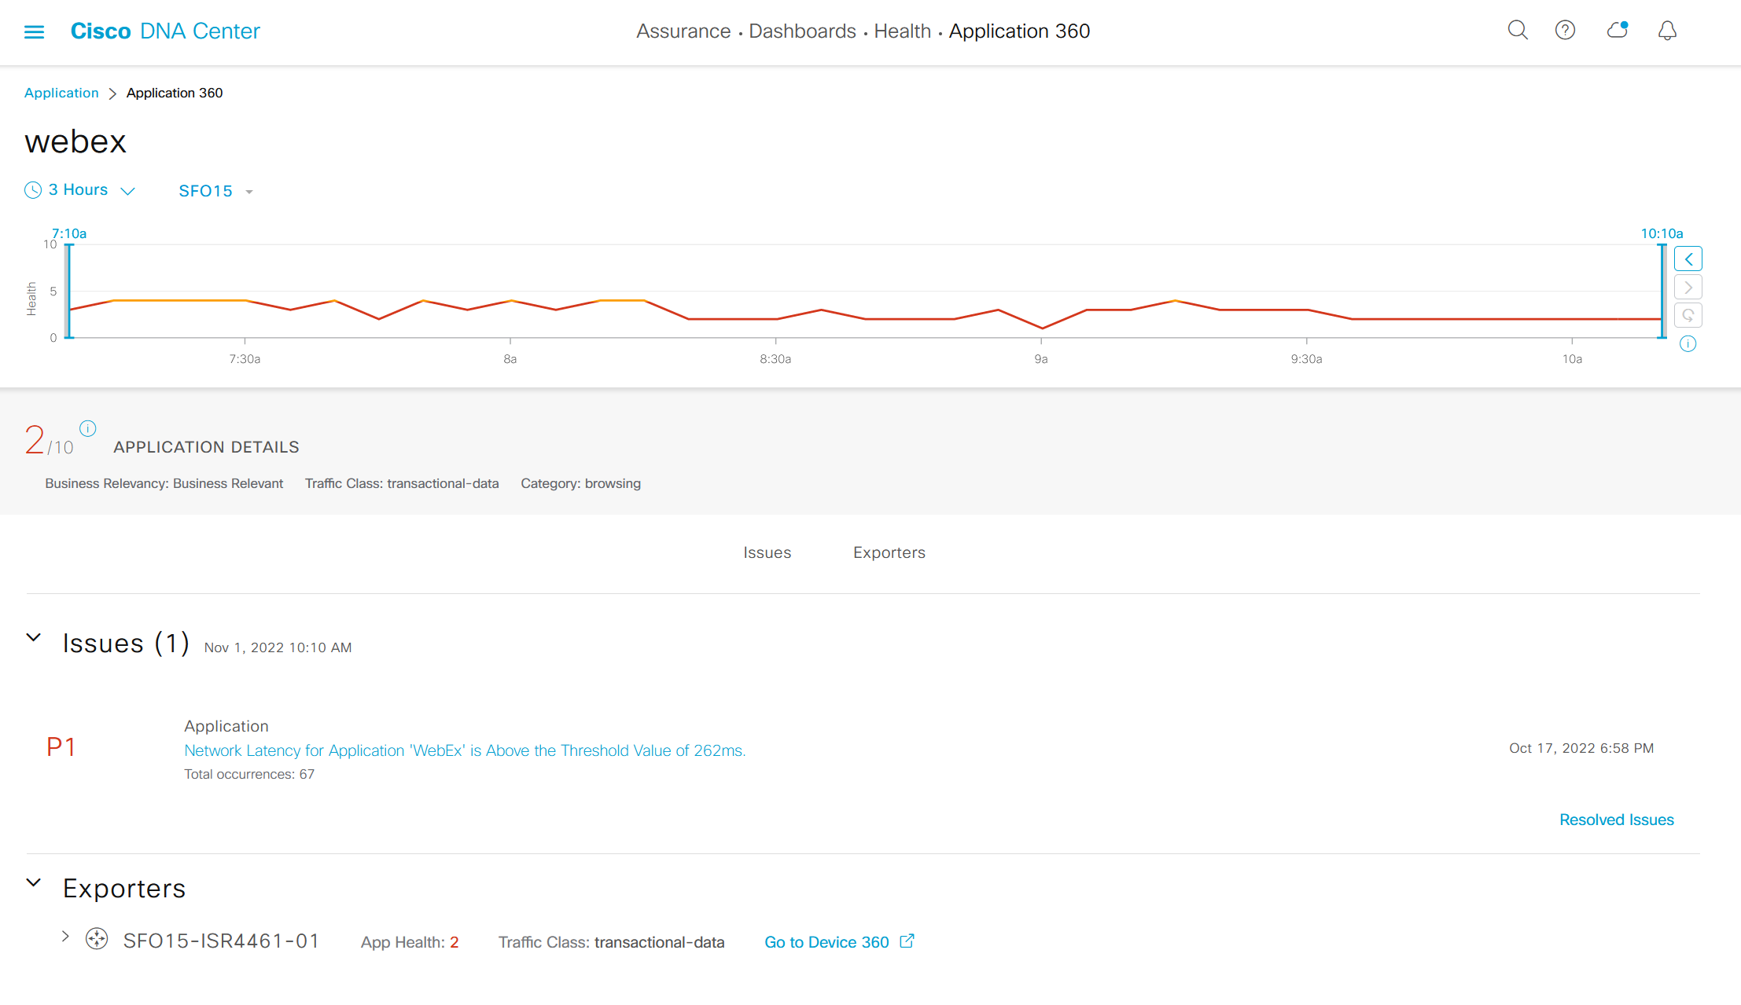Collapse the Issues section chevron
Screen dimensions: 1741x1005
click(x=34, y=638)
